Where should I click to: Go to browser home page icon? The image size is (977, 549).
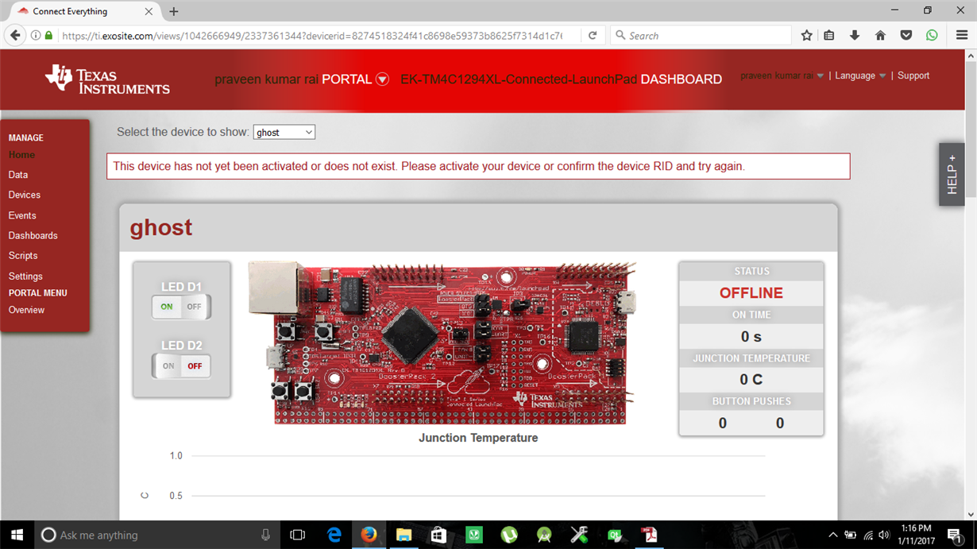point(880,36)
